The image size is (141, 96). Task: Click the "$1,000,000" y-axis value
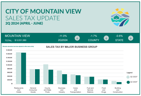coord(9,65)
